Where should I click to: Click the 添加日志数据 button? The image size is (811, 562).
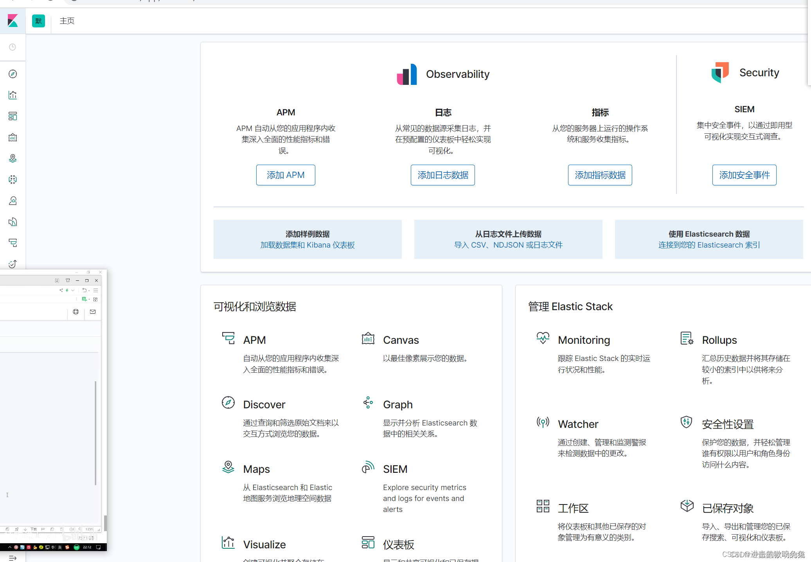(x=443, y=175)
